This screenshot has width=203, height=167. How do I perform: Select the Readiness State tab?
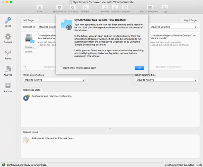point(32,90)
